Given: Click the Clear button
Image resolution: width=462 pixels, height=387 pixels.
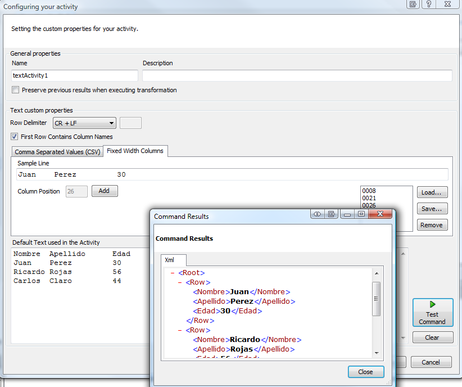Looking at the screenshot, I should (433, 337).
